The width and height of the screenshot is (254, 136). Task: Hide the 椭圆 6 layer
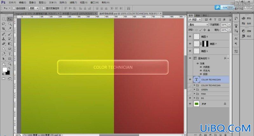[190, 51]
